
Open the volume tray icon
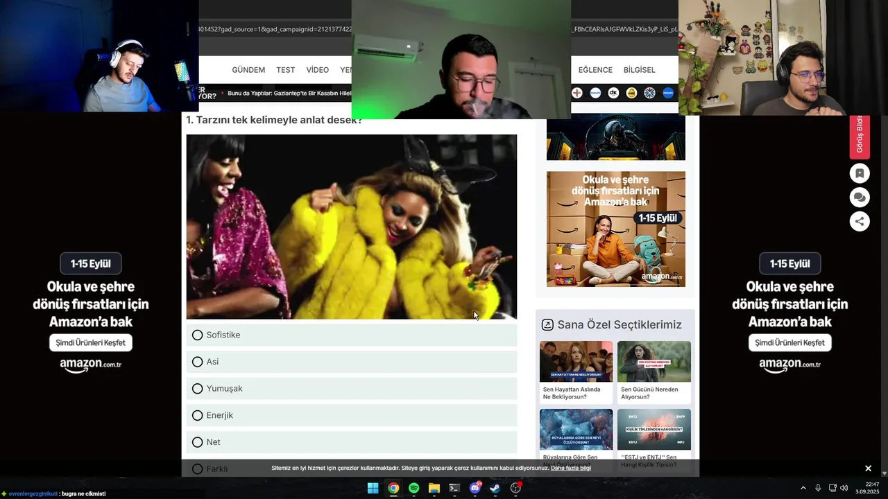[x=844, y=488]
